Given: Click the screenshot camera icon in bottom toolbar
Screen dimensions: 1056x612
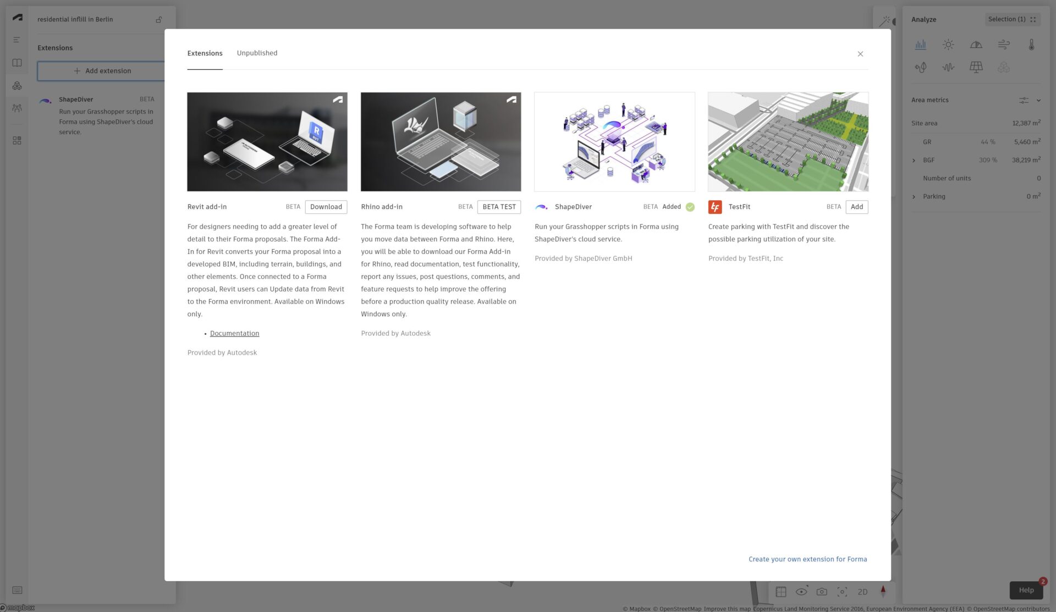Looking at the screenshot, I should coord(822,592).
